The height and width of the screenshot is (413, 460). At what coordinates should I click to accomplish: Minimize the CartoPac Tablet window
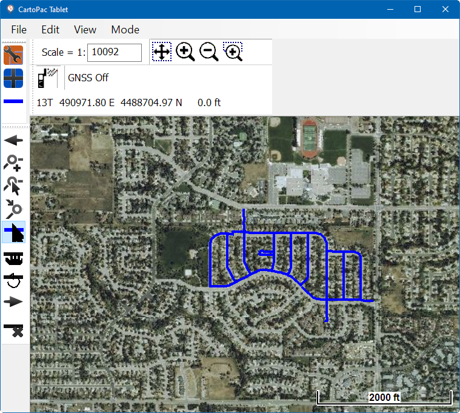390,9
